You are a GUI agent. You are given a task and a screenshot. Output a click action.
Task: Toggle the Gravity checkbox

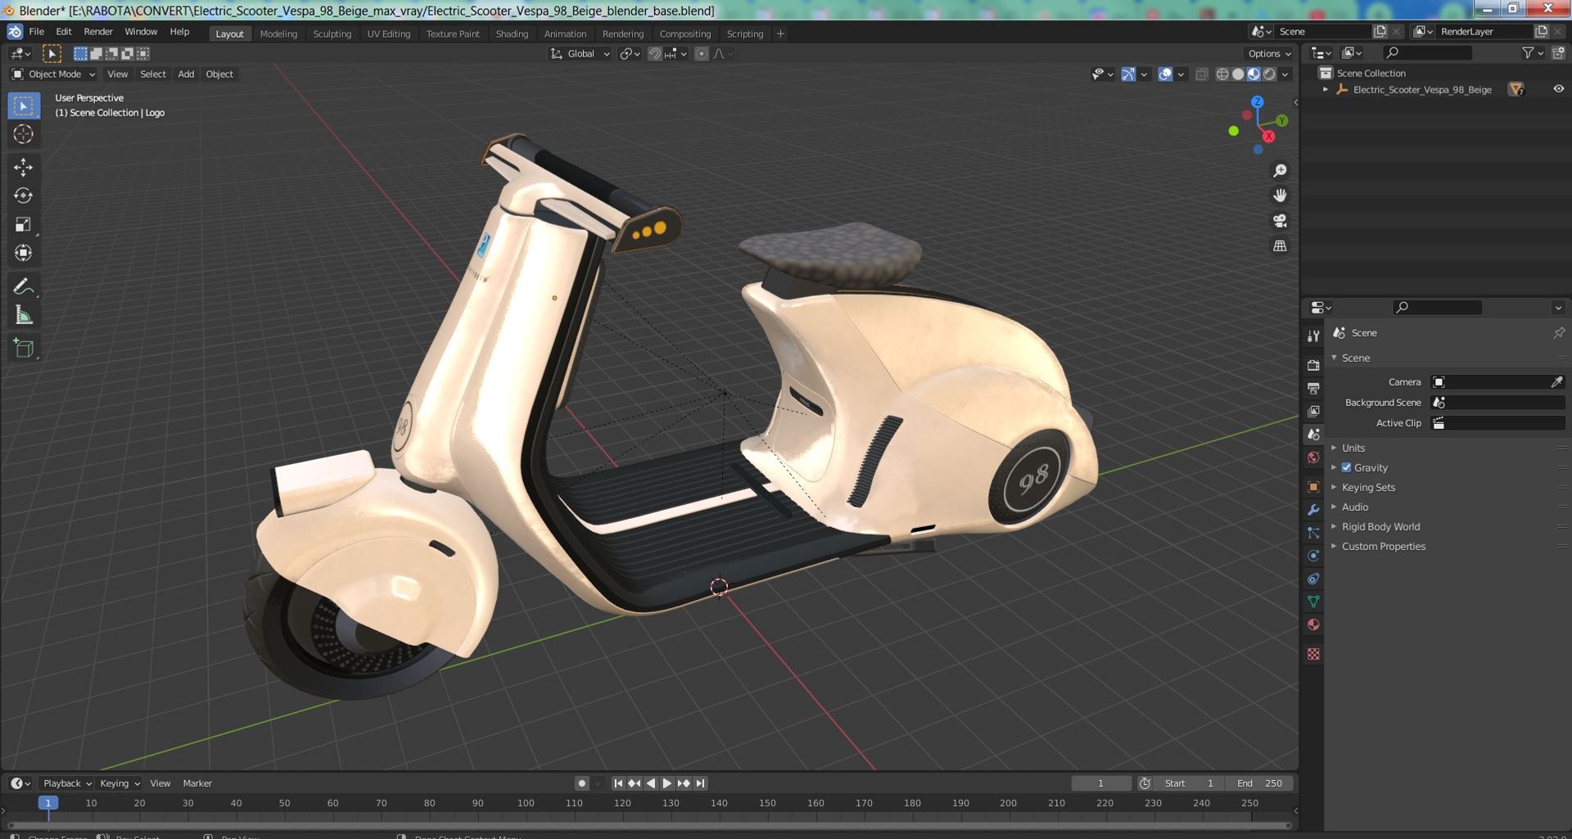[1346, 467]
